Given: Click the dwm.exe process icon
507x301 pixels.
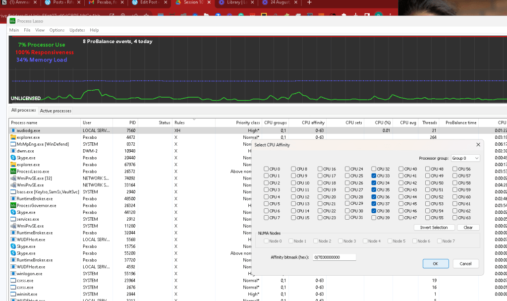Looking at the screenshot, I should [x=13, y=151].
